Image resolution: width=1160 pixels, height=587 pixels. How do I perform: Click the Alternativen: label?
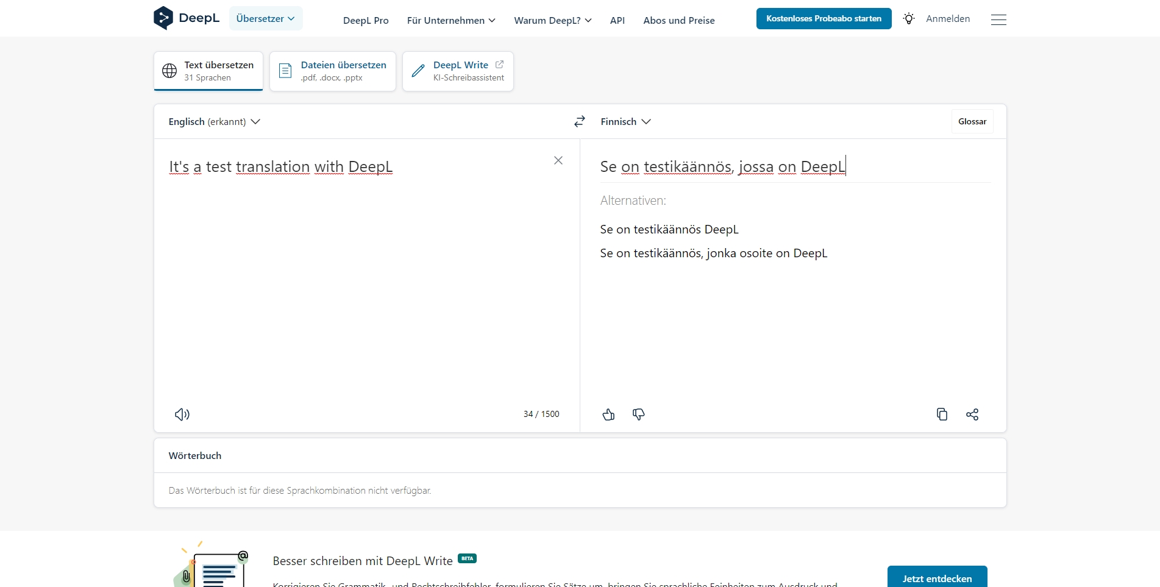point(633,201)
